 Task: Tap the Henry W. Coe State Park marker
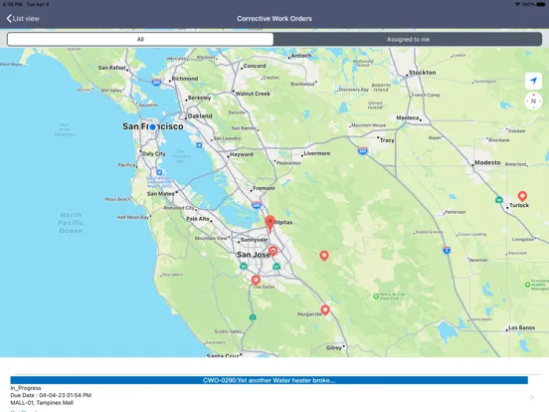click(376, 297)
